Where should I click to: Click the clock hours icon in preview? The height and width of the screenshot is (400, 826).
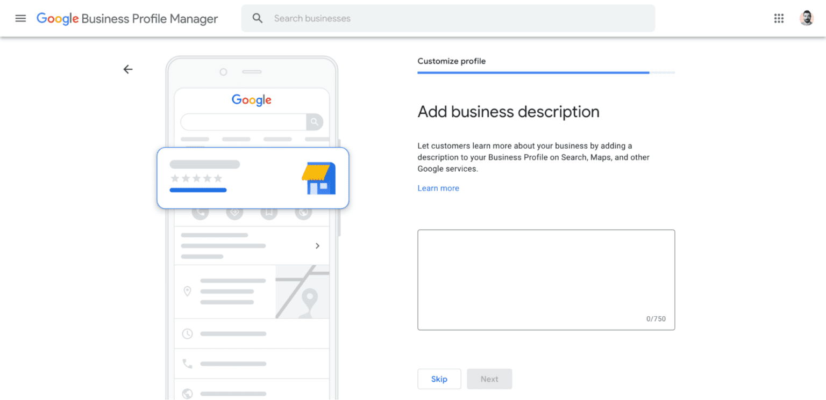click(x=187, y=334)
